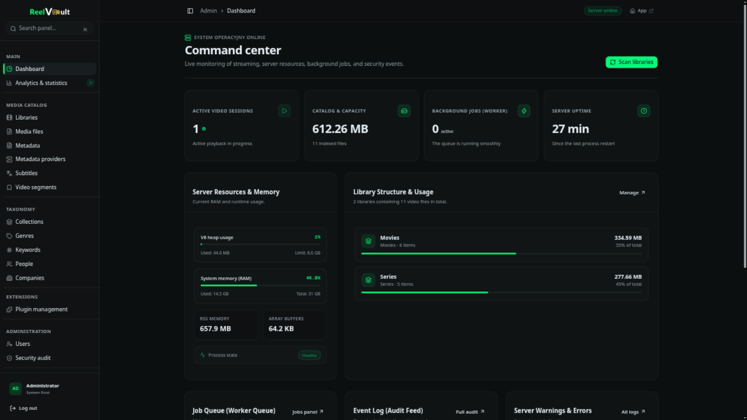This screenshot has width=747, height=420.
Task: Click the ReelVault logo
Action: click(50, 12)
